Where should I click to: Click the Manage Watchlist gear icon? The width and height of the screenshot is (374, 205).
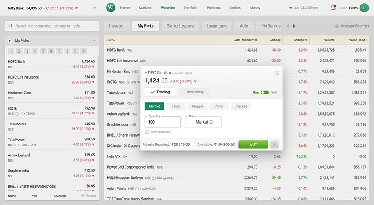pos(337,26)
